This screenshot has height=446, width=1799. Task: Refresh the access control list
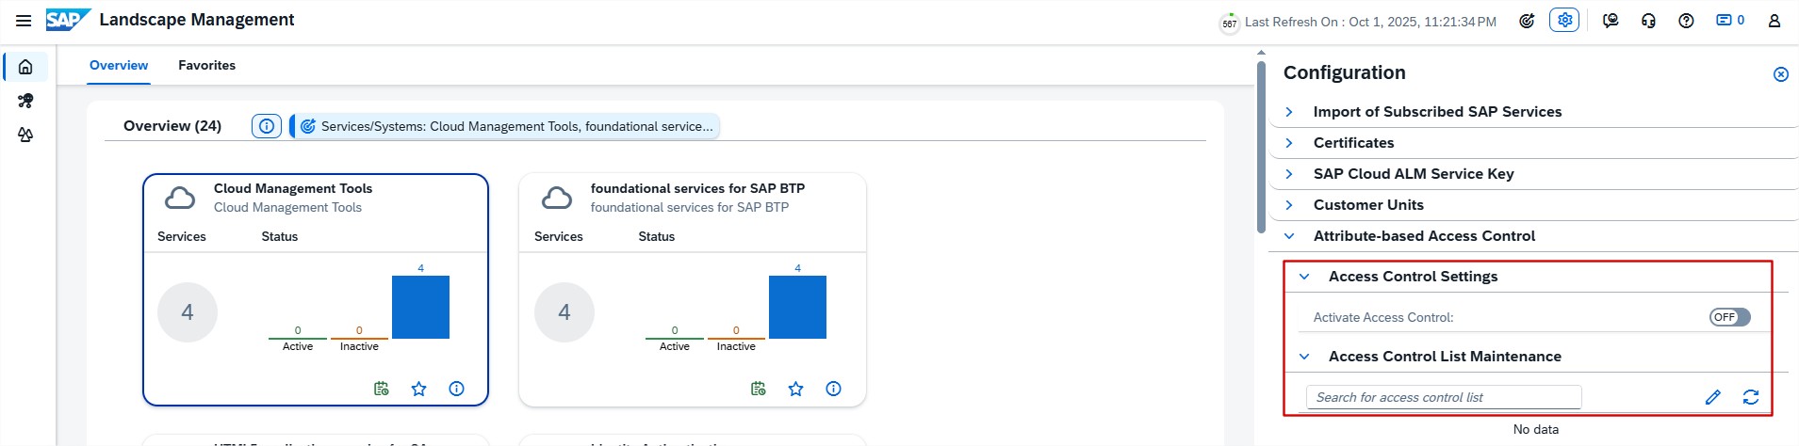tap(1750, 397)
